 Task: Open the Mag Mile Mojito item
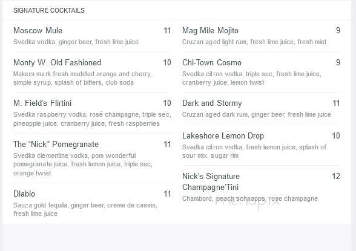pyautogui.click(x=210, y=30)
